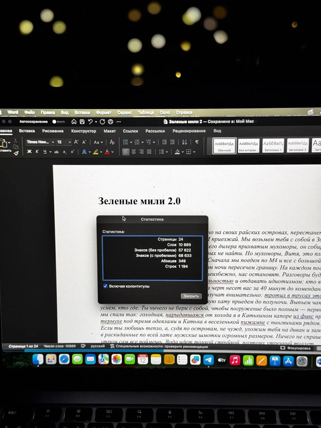Click the underline Ч button

(x=45, y=152)
